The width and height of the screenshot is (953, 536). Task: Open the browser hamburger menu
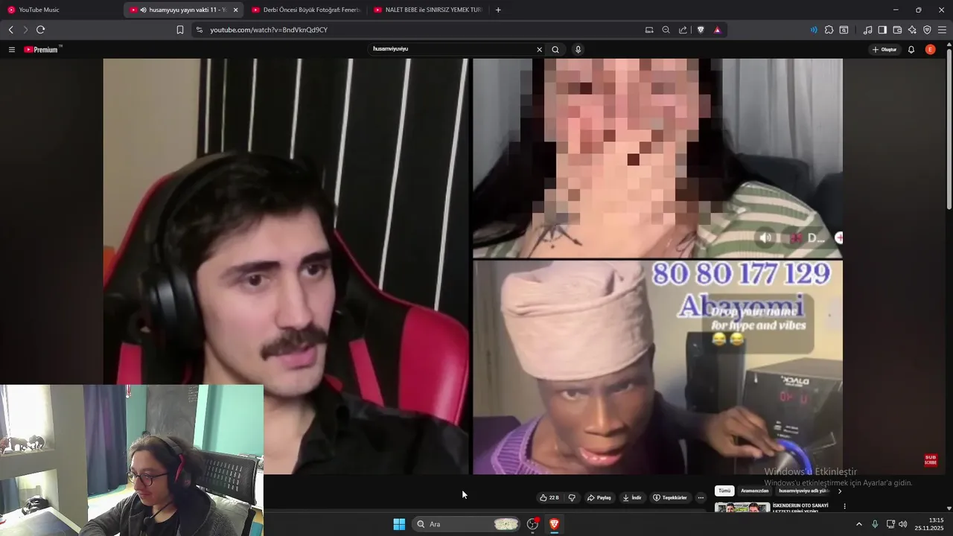[942, 30]
